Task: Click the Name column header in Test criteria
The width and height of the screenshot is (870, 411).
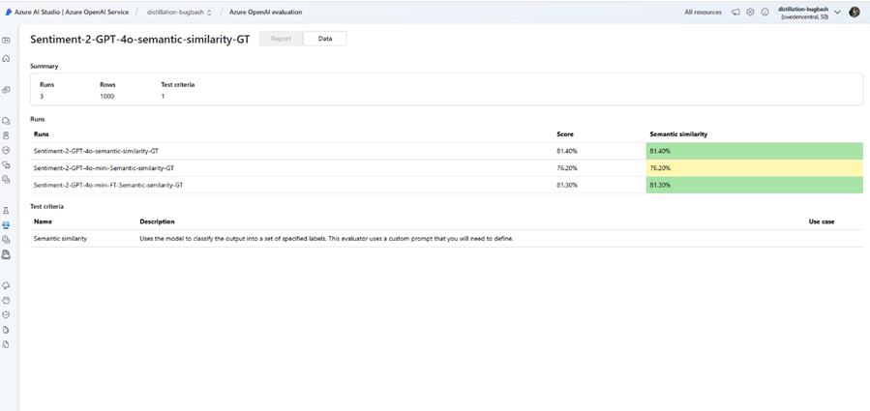Action: pos(43,221)
